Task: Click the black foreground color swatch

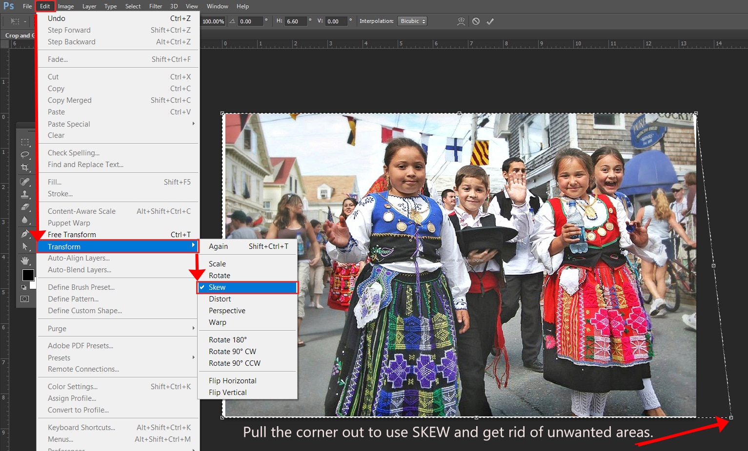Action: pyautogui.click(x=27, y=275)
